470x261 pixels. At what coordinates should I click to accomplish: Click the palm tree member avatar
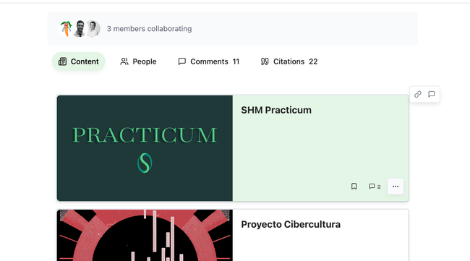pos(66,29)
